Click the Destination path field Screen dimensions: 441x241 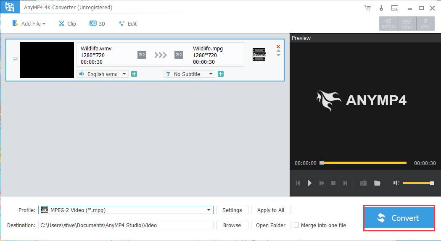pos(126,225)
